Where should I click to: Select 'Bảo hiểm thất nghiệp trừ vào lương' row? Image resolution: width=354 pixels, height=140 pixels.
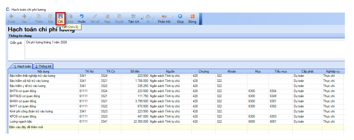click(x=176, y=76)
